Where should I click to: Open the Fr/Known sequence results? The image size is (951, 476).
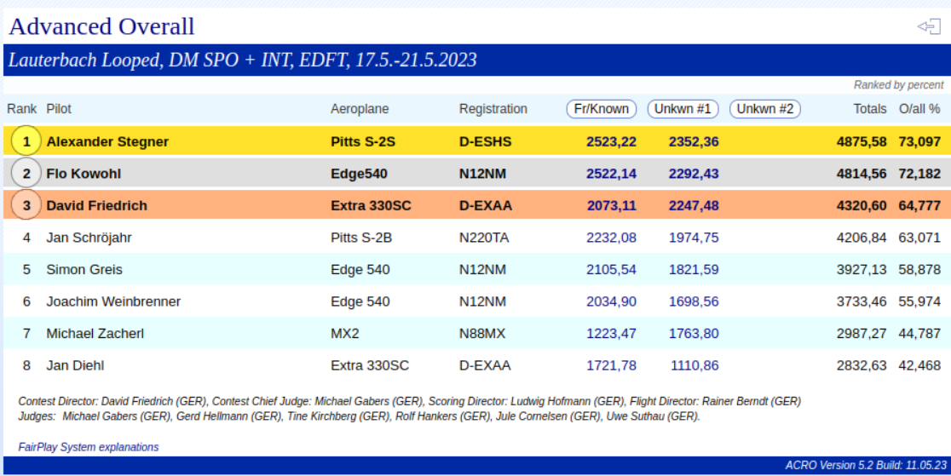pos(602,109)
